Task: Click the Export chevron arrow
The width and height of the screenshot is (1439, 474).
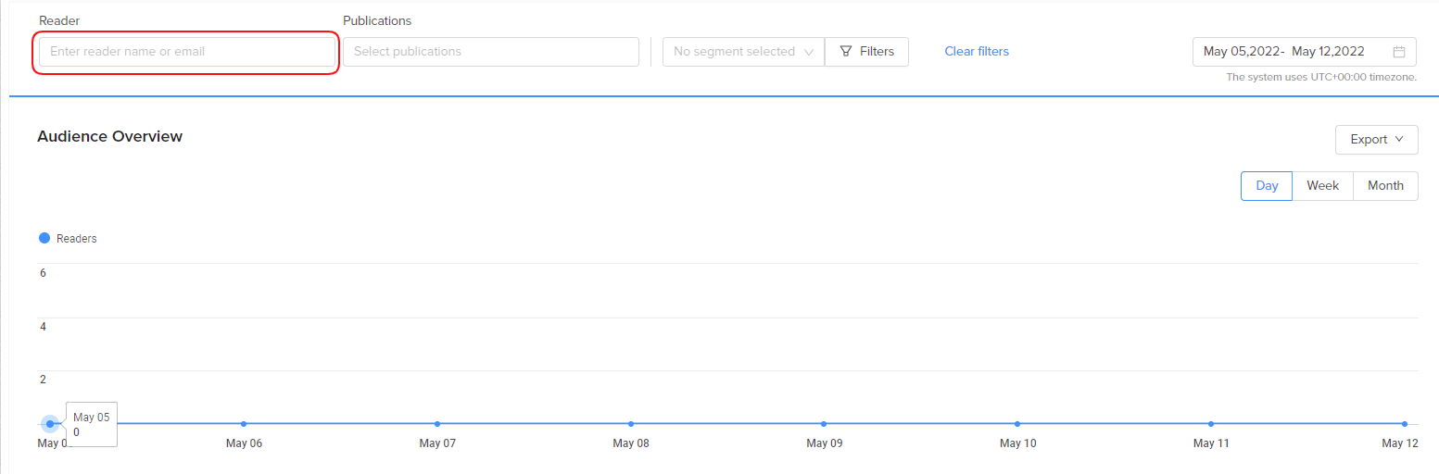Action: pyautogui.click(x=1399, y=140)
